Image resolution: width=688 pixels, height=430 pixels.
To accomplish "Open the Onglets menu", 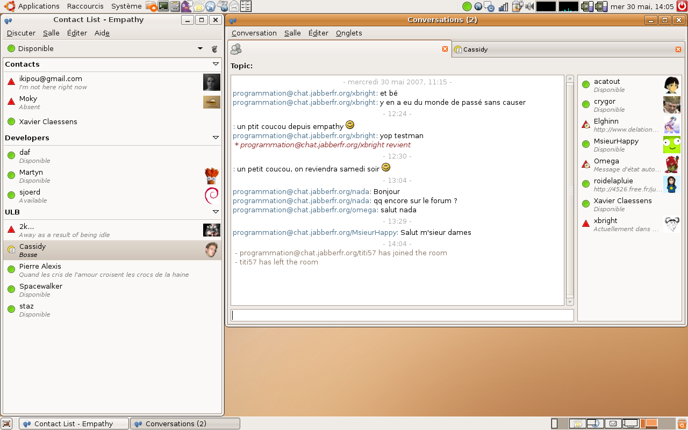I will pyautogui.click(x=348, y=33).
